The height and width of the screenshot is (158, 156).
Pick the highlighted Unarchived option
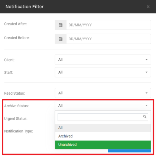(x=103, y=145)
